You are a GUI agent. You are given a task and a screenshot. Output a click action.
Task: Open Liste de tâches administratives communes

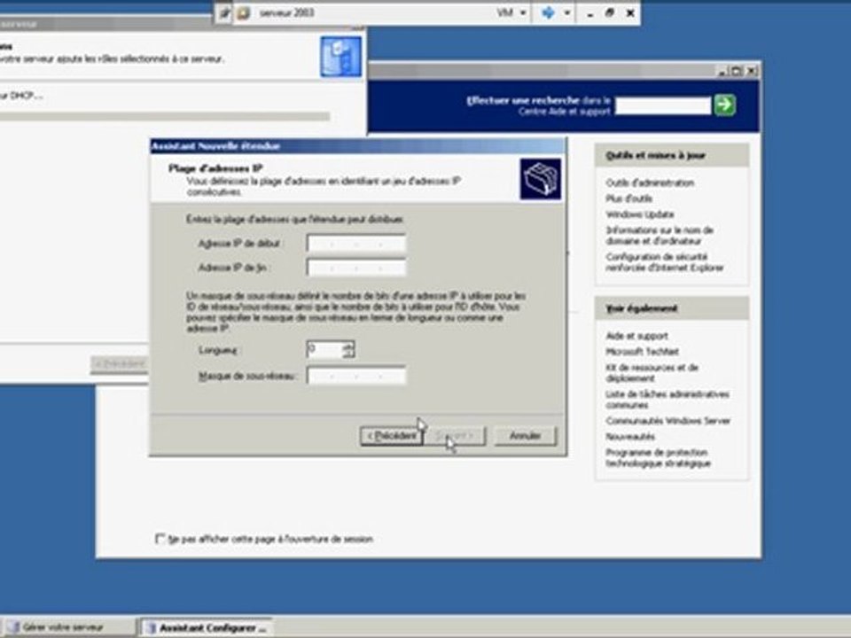click(x=668, y=400)
